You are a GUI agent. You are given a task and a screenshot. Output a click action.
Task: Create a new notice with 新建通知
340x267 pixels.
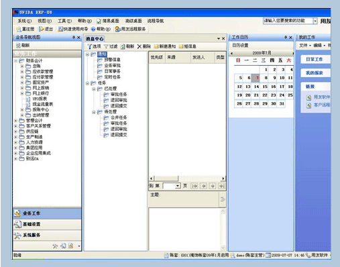point(165,46)
